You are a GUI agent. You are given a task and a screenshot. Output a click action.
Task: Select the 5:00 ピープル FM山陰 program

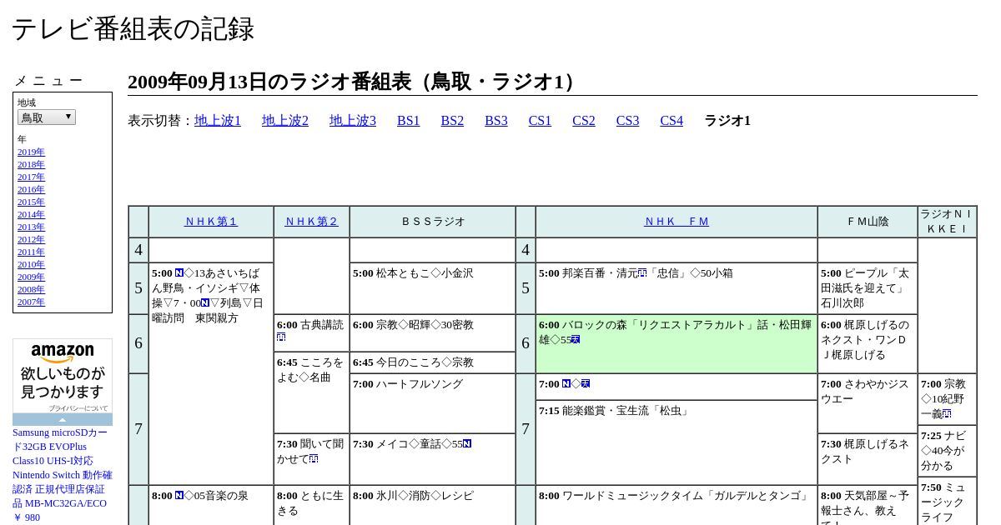coord(868,288)
